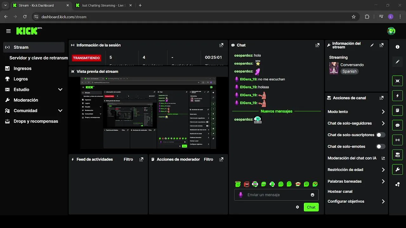Image resolution: width=406 pixels, height=228 pixels.
Task: Open Restricción de edad options
Action: (x=356, y=170)
